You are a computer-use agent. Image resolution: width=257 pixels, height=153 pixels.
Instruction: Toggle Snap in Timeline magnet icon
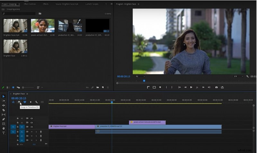19,102
